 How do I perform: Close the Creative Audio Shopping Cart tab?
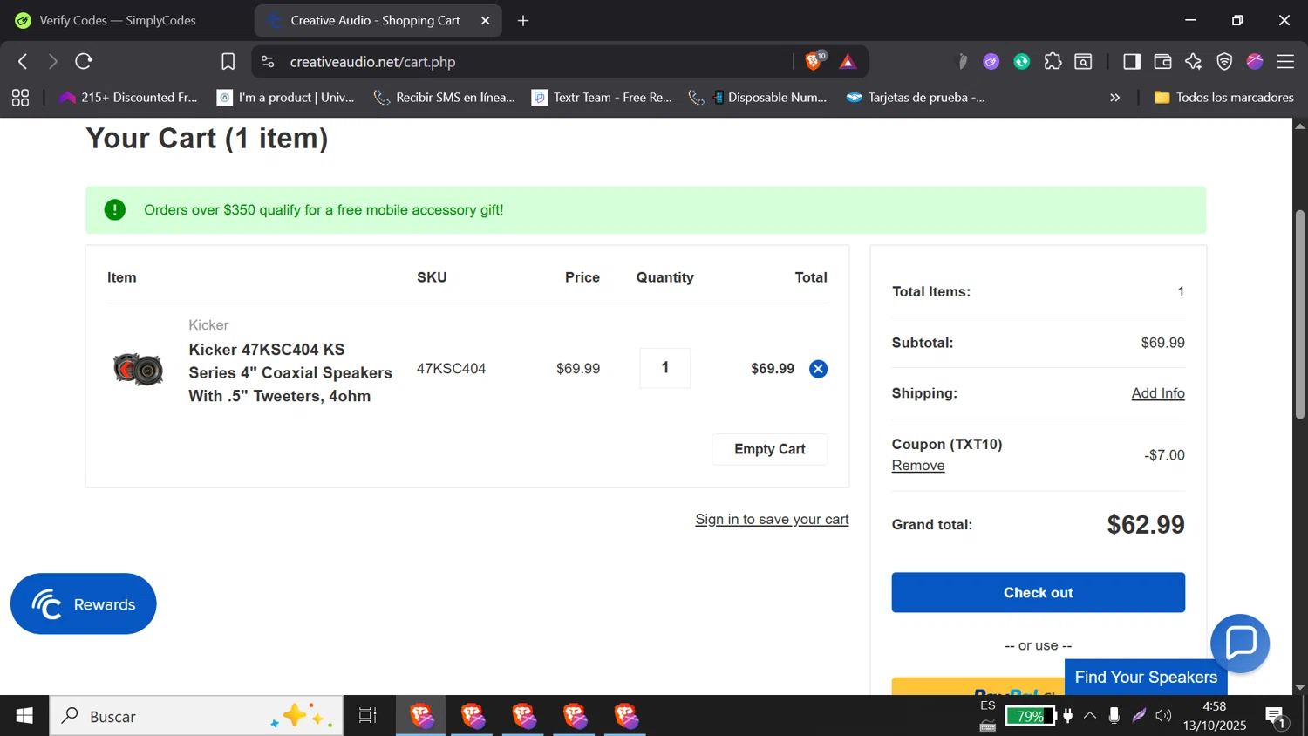[x=486, y=20]
